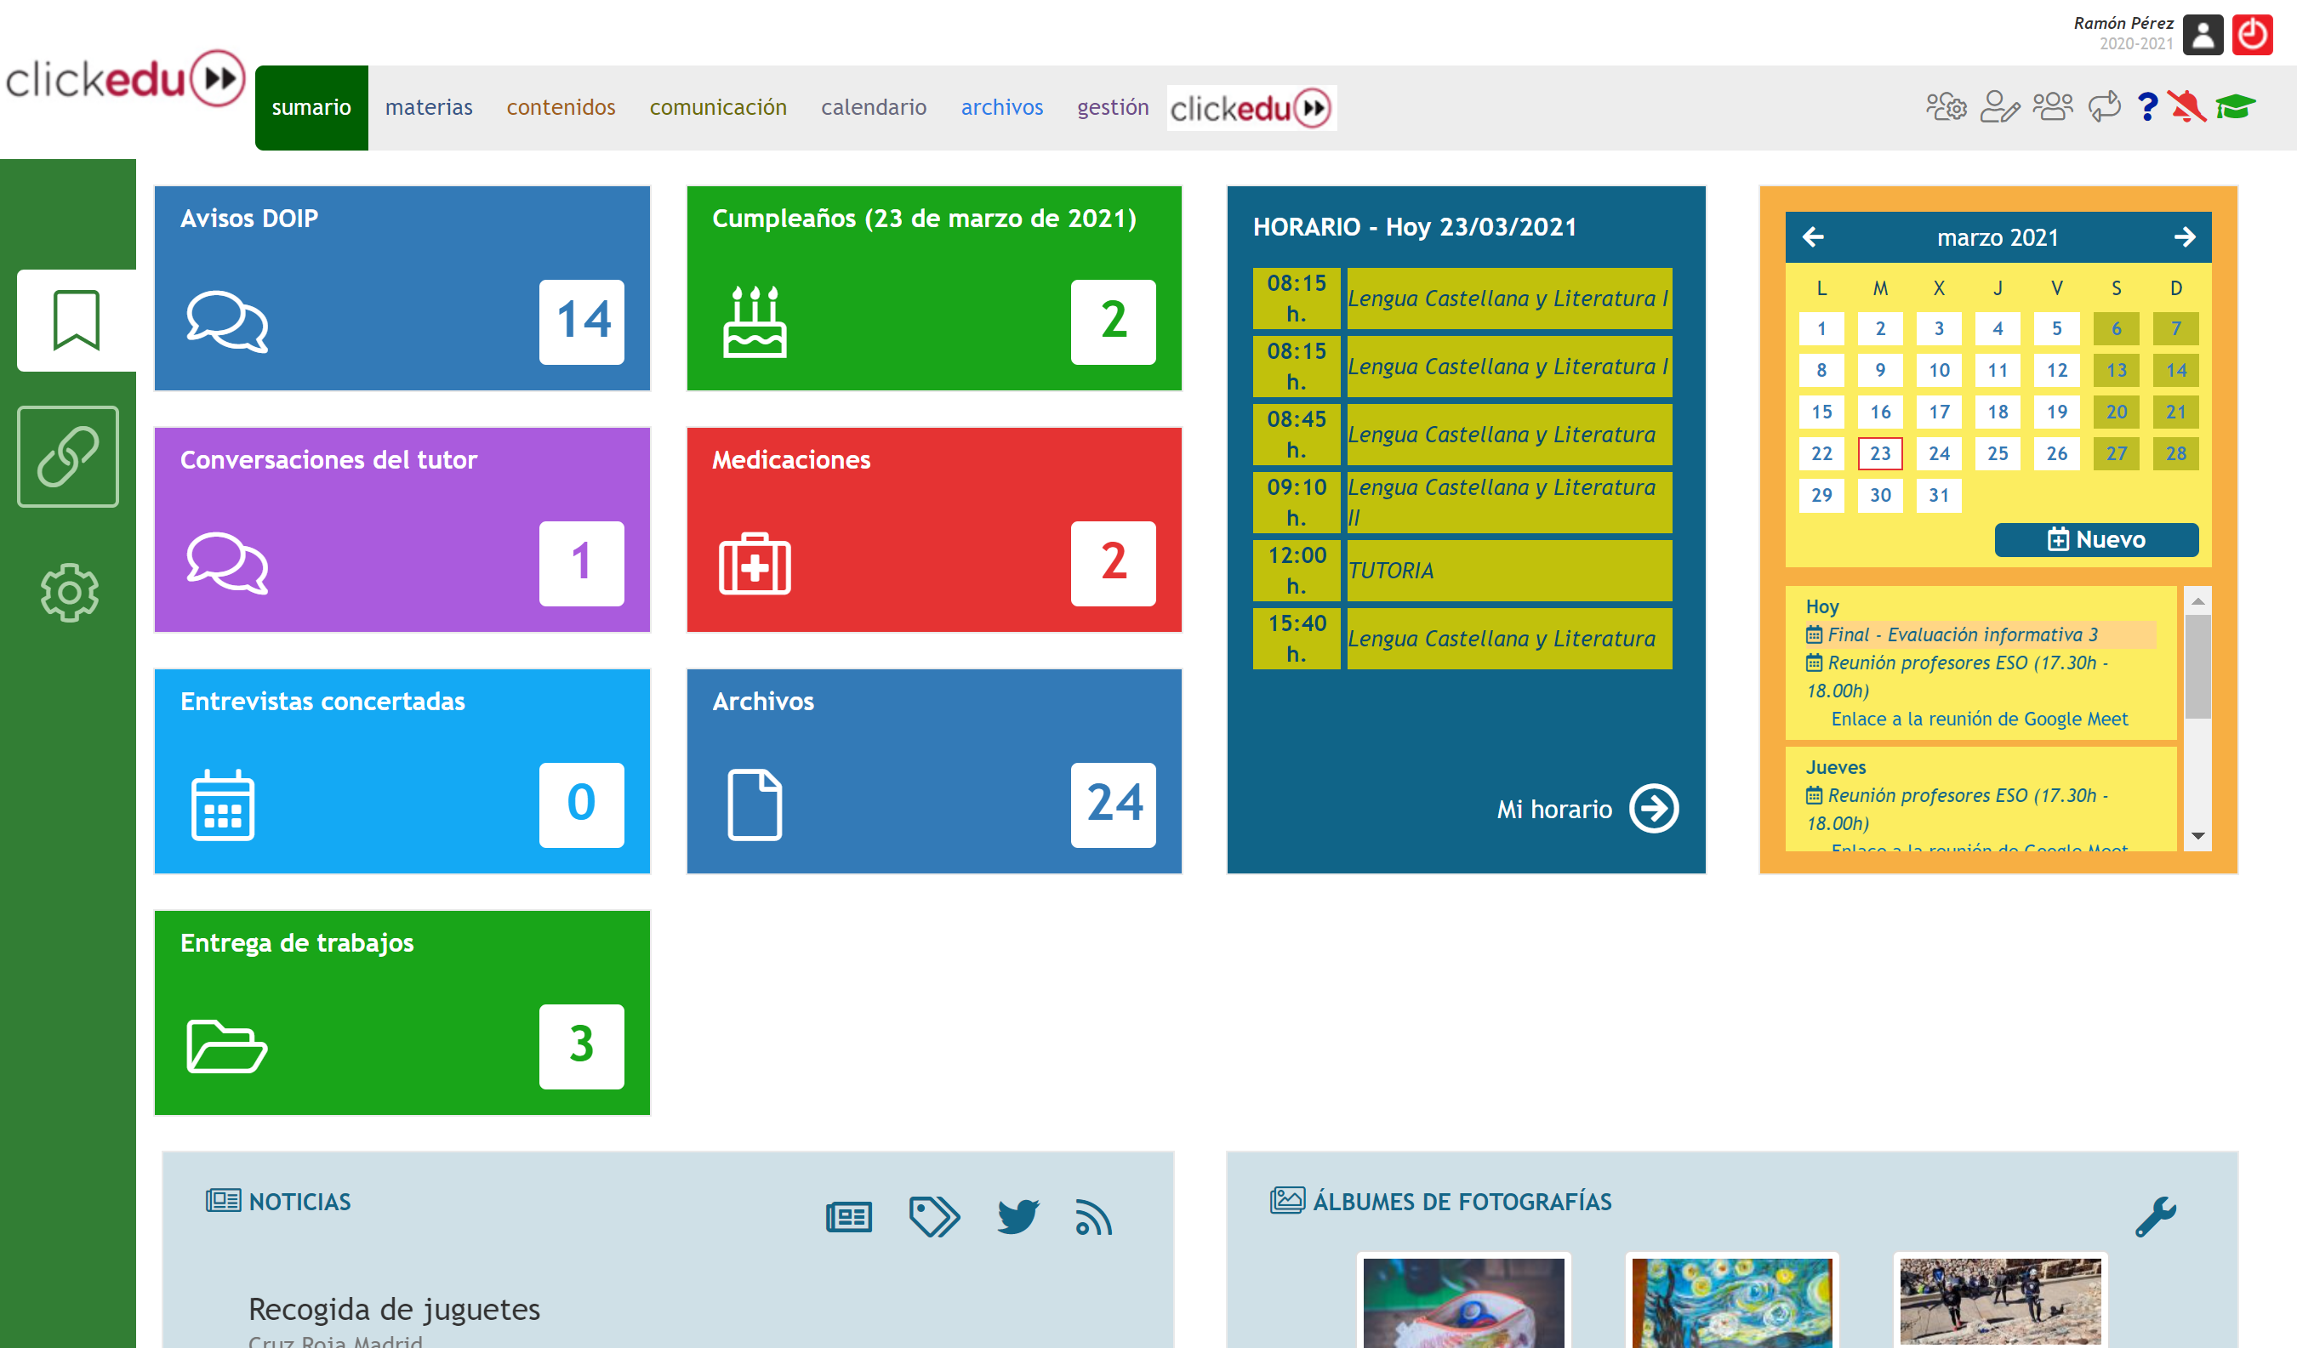Click the blue question mark help icon

(2146, 106)
